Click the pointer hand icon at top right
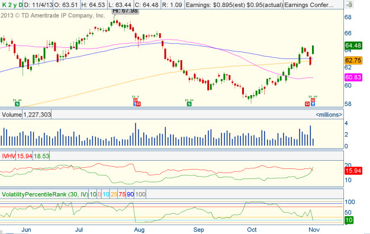This screenshot has width=370, height=234. click(x=349, y=4)
